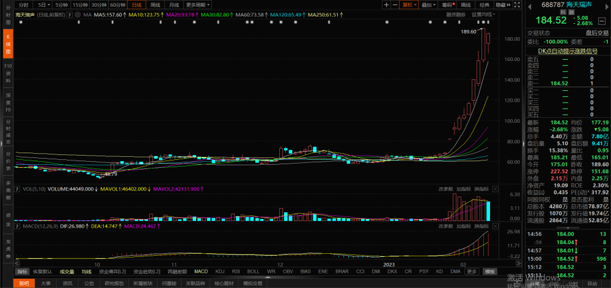
Task: Zoom out the chart with minus icon
Action: point(395,5)
